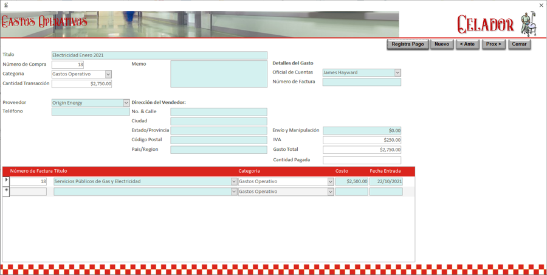Viewport: 547px width, 275px height.
Task: Click the empty Costo cell in new row
Action: [352, 192]
